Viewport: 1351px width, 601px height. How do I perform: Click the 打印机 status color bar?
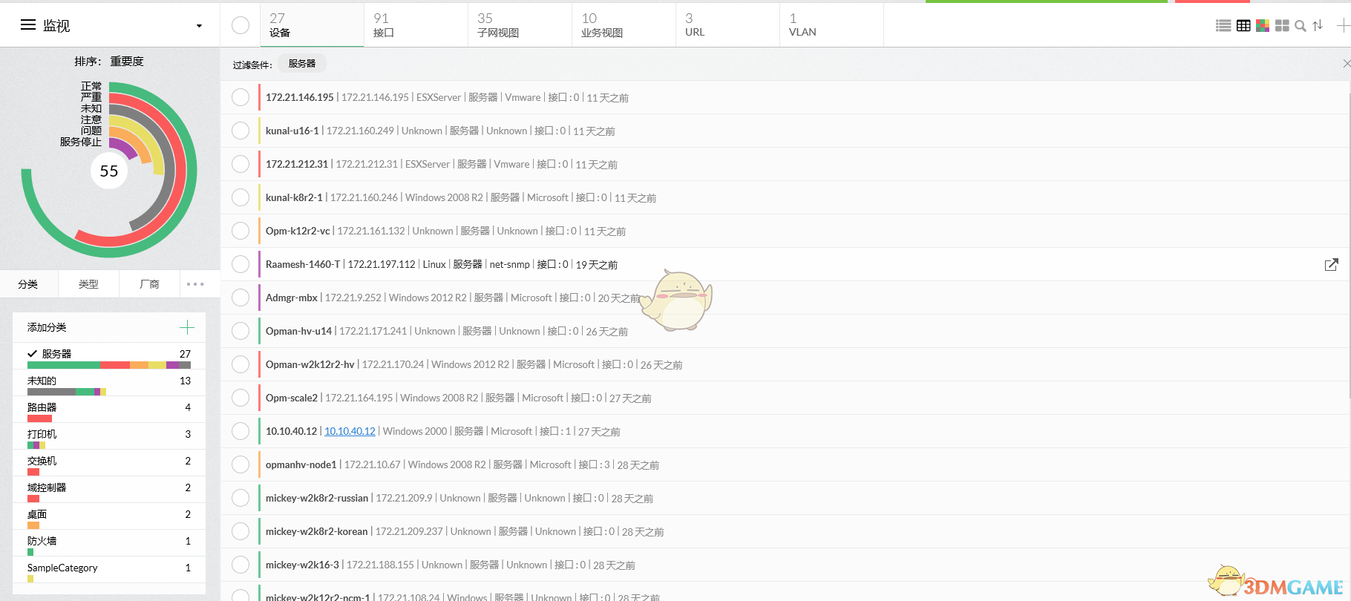[36, 445]
